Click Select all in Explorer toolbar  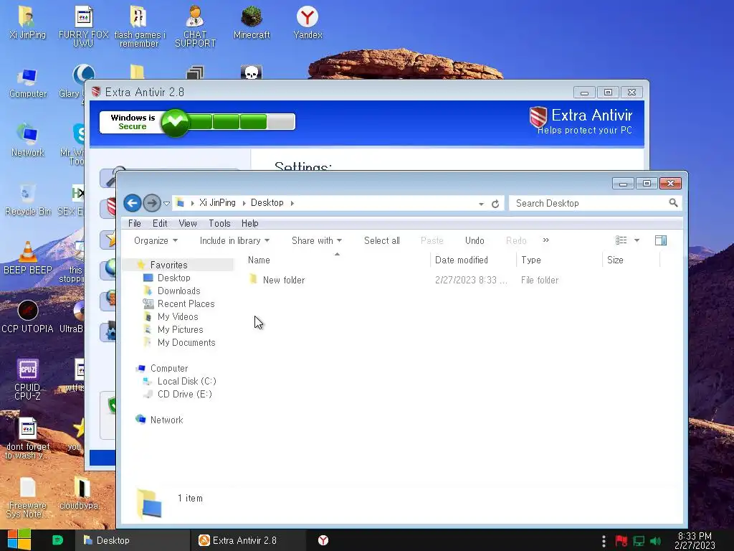[x=382, y=240]
